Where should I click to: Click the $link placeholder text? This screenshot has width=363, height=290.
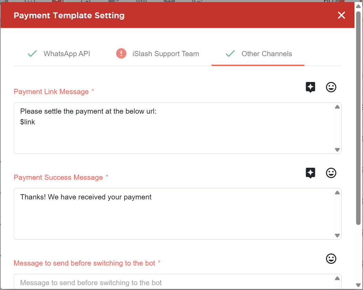coord(28,122)
